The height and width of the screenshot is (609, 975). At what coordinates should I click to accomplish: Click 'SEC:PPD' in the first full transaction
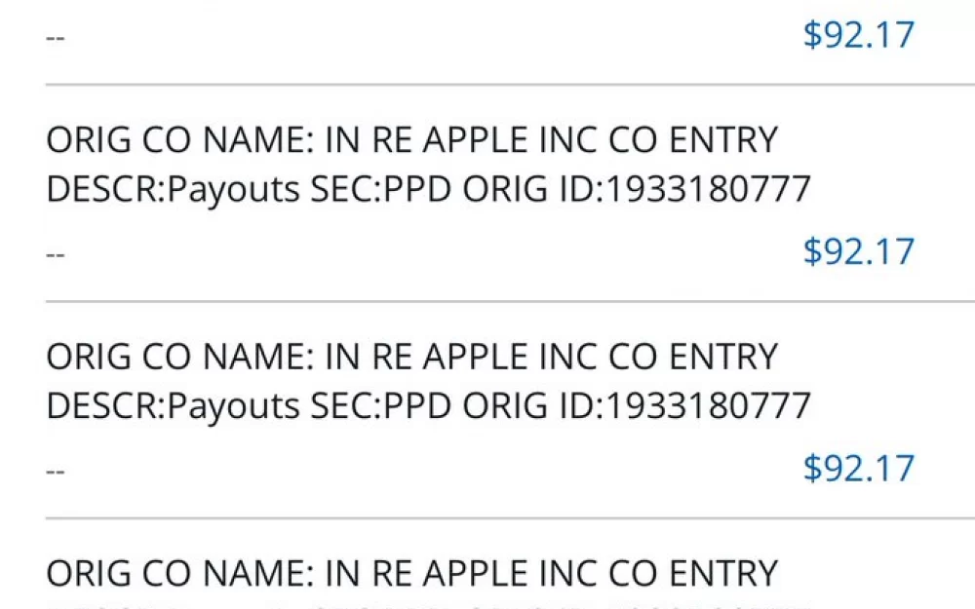pos(380,188)
